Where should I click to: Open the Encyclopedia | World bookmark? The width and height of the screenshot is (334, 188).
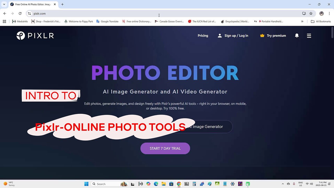[235, 21]
